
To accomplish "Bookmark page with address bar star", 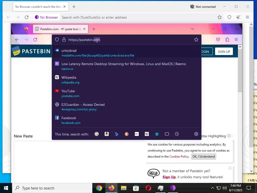I will pos(196,39).
